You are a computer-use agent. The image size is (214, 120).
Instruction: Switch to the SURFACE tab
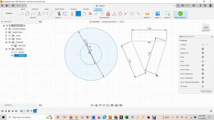pyautogui.click(x=35, y=9)
